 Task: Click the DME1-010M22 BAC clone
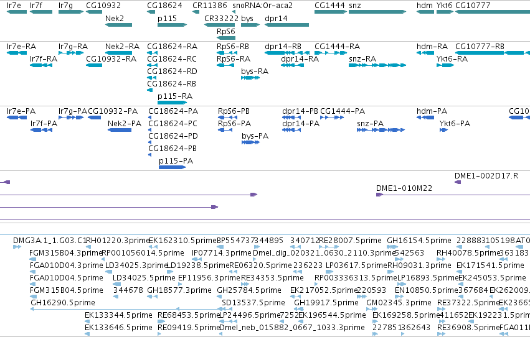pyautogui.click(x=453, y=195)
